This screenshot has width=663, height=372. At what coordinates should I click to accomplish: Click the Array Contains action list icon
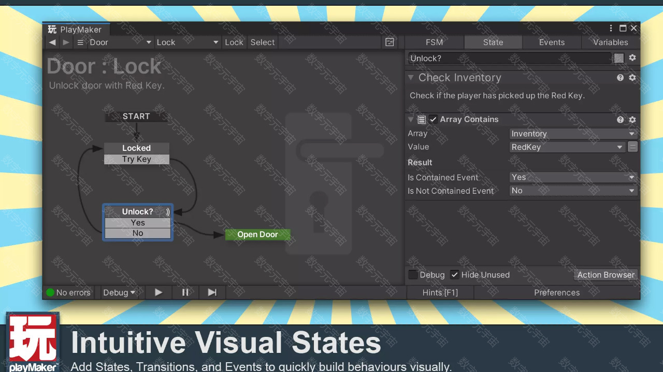[422, 119]
